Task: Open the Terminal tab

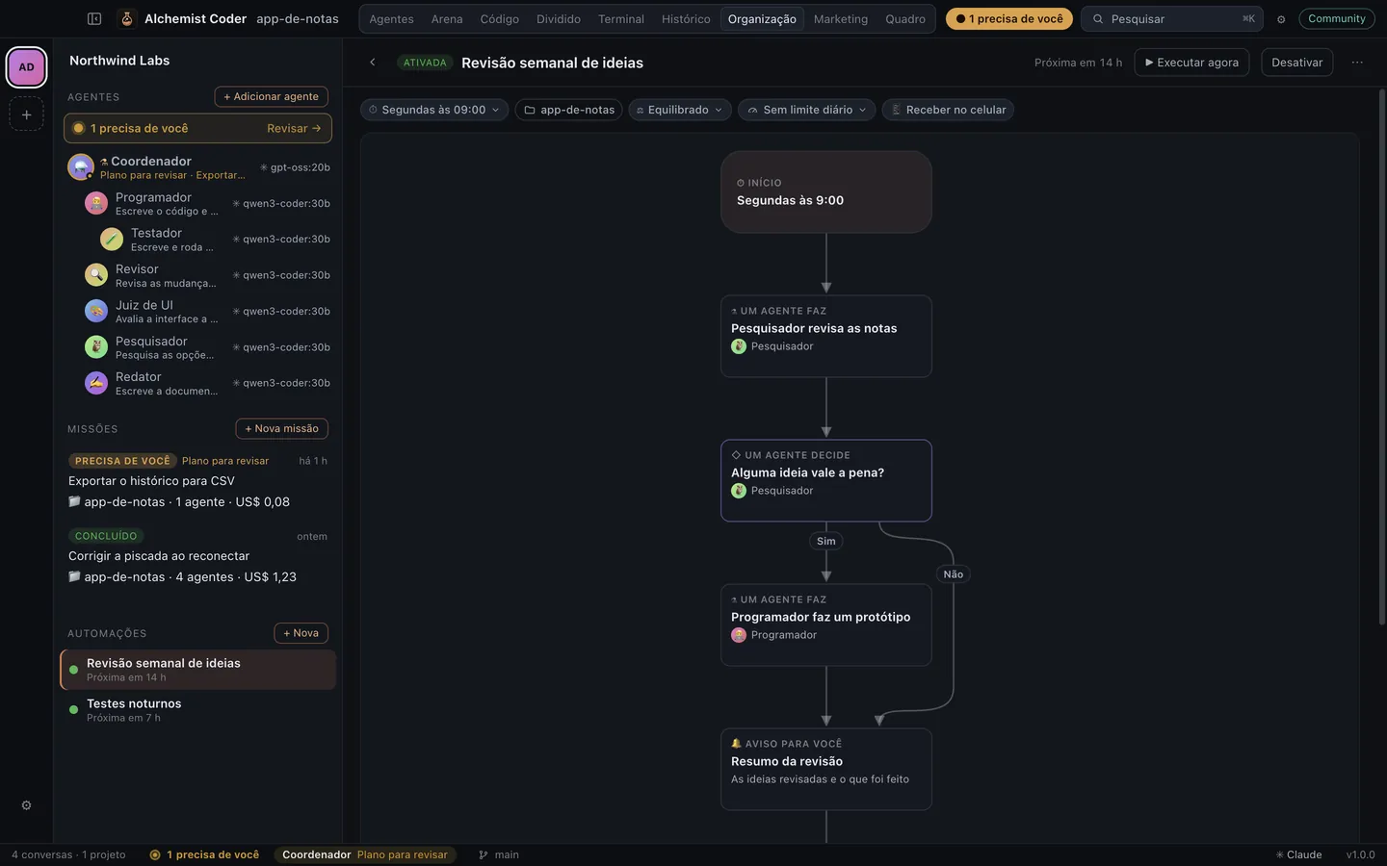Action: [621, 19]
